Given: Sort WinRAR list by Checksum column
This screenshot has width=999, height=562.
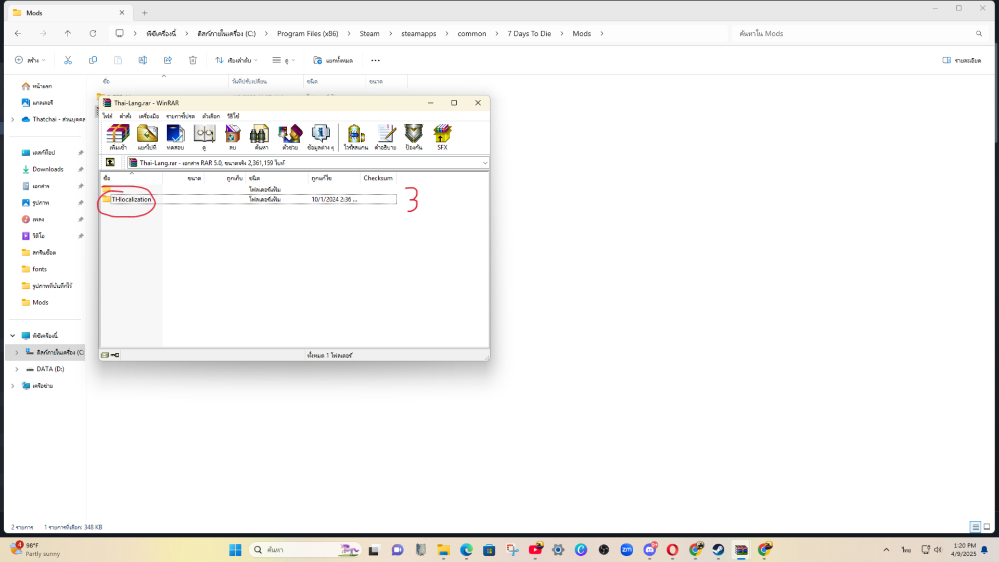Looking at the screenshot, I should click(378, 178).
